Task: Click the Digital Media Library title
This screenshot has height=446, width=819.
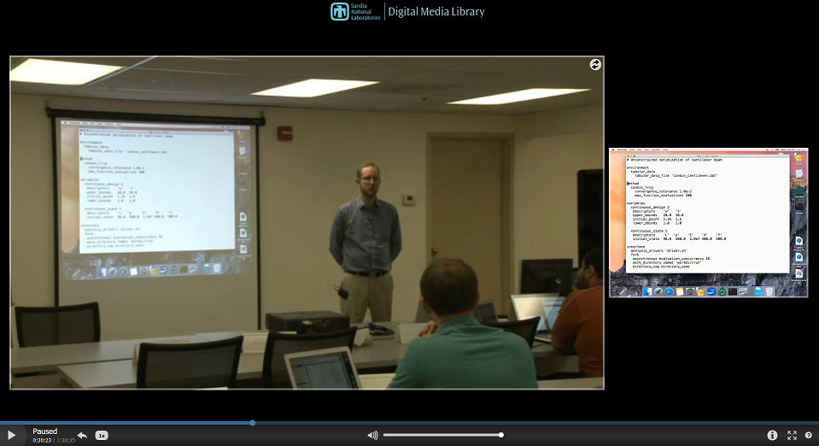Action: click(x=436, y=12)
